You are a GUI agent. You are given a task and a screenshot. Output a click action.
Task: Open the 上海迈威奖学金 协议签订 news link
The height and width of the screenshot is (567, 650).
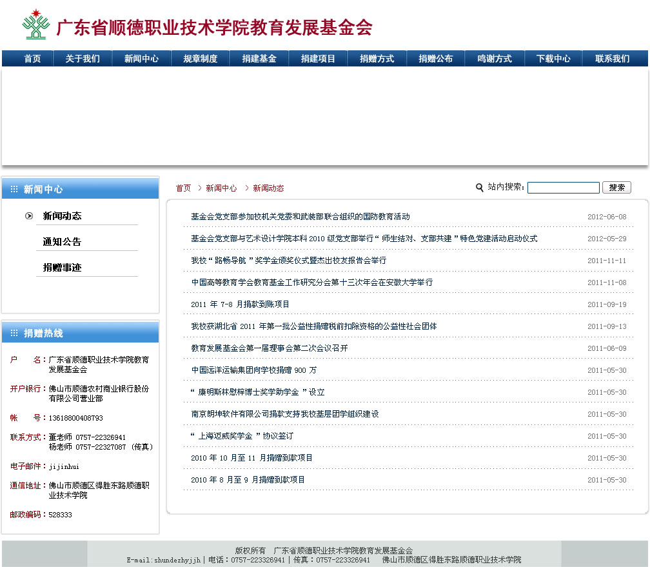tap(242, 436)
